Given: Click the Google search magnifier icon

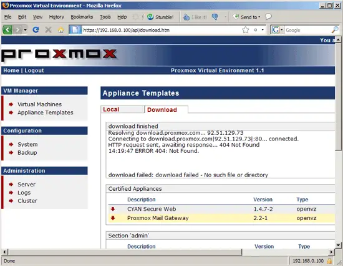Looking at the screenshot, I should [335, 30].
